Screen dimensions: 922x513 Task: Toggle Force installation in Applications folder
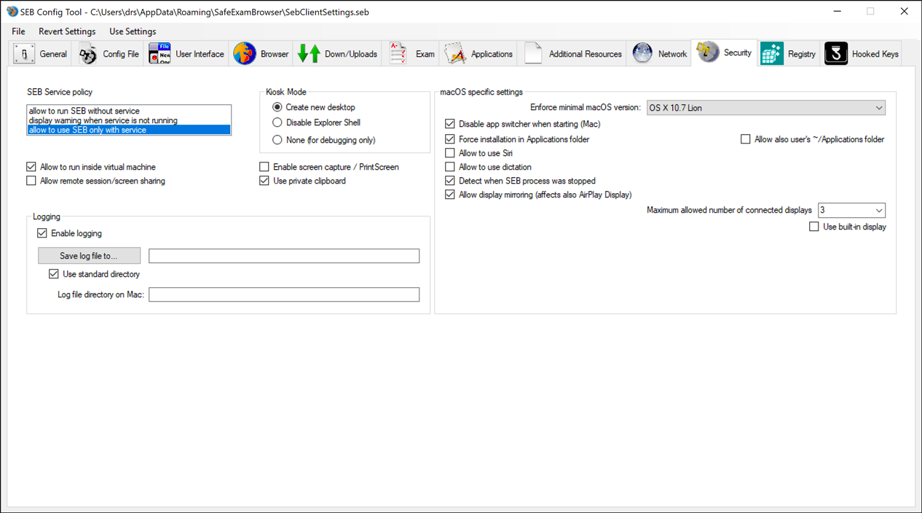[x=450, y=139]
